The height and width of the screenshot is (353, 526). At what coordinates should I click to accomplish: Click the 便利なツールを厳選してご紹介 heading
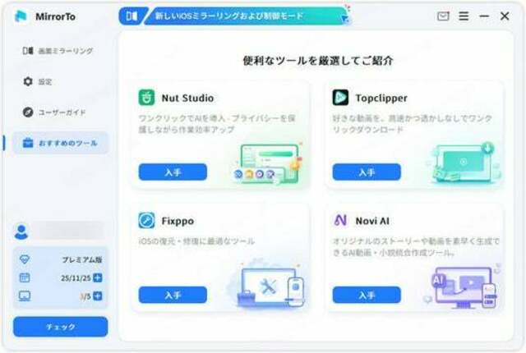318,61
